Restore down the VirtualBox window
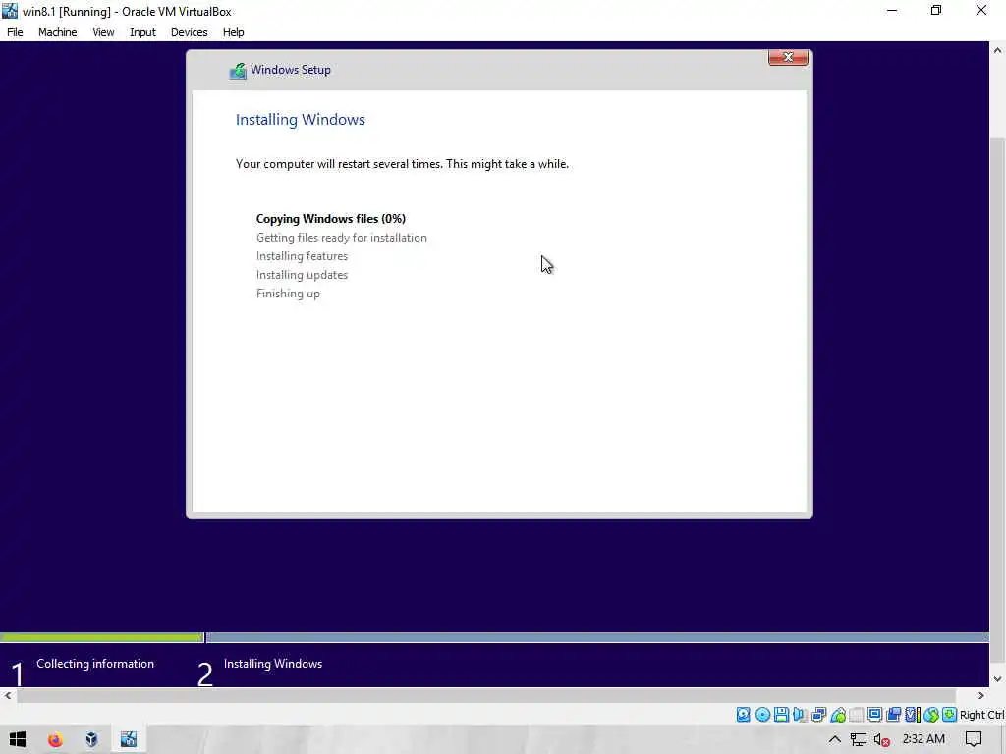This screenshot has width=1006, height=754. tap(936, 10)
